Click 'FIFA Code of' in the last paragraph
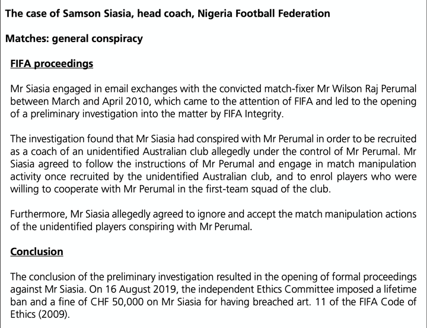 (388, 302)
